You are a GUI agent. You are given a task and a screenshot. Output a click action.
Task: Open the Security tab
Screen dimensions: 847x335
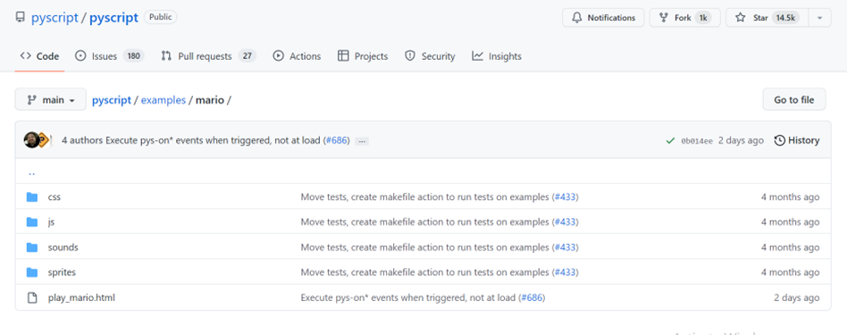pyautogui.click(x=430, y=56)
